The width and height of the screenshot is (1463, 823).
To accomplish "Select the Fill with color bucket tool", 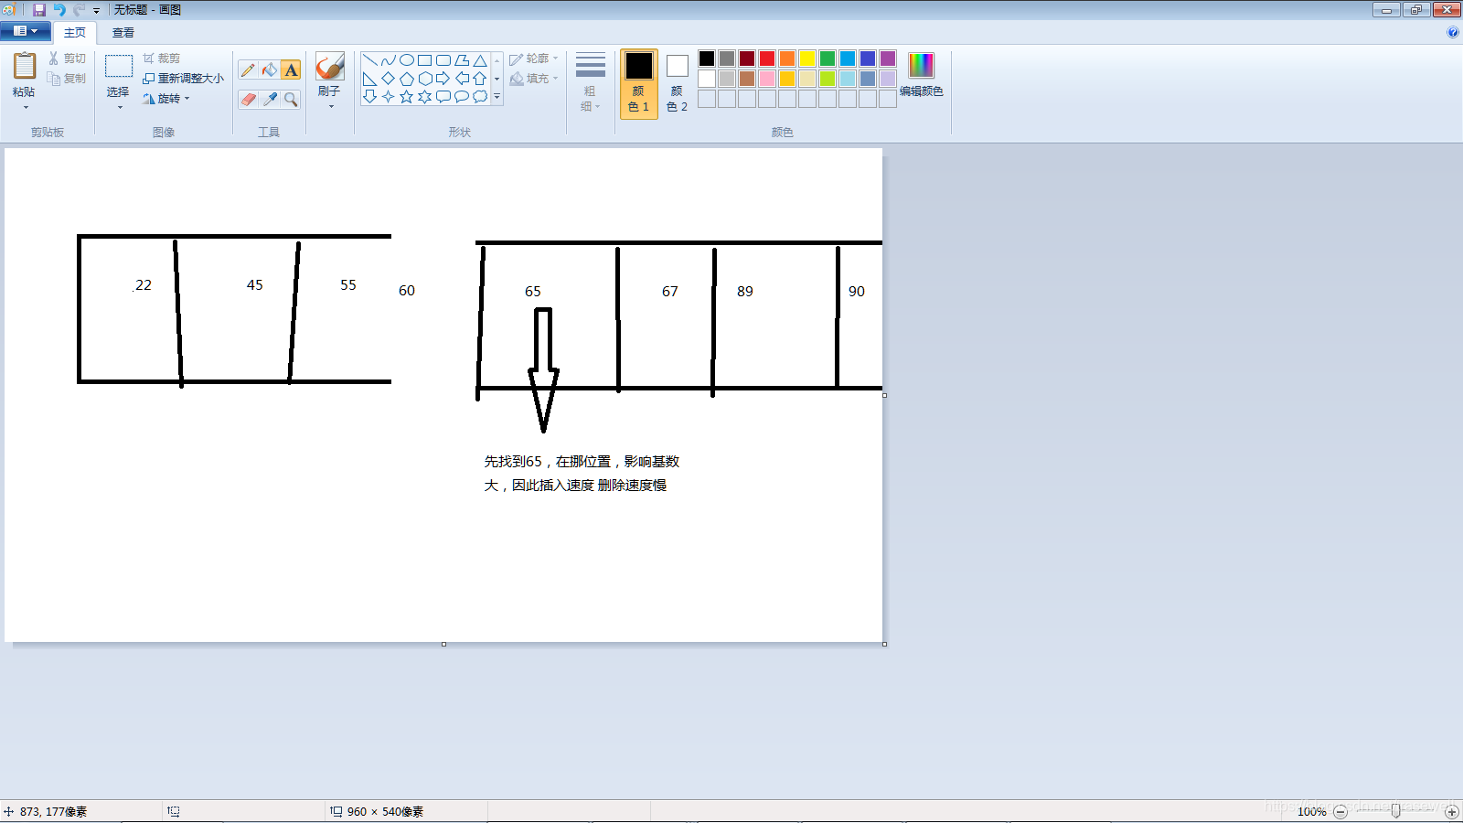I will coord(270,70).
